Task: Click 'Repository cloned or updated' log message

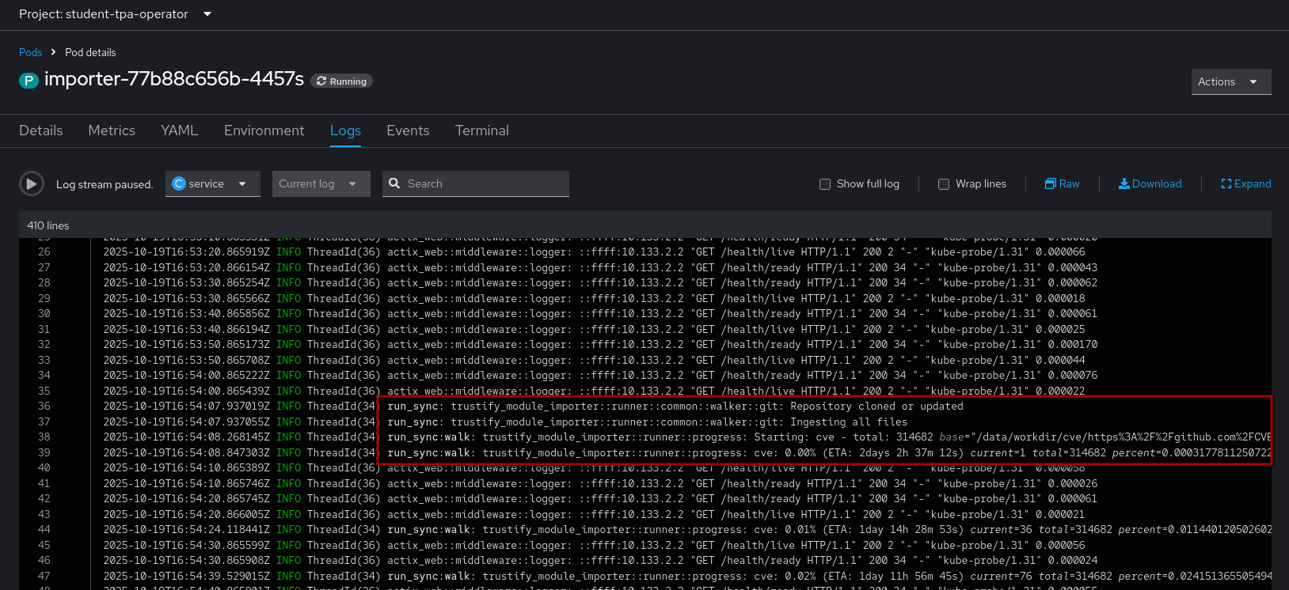Action: click(x=876, y=407)
